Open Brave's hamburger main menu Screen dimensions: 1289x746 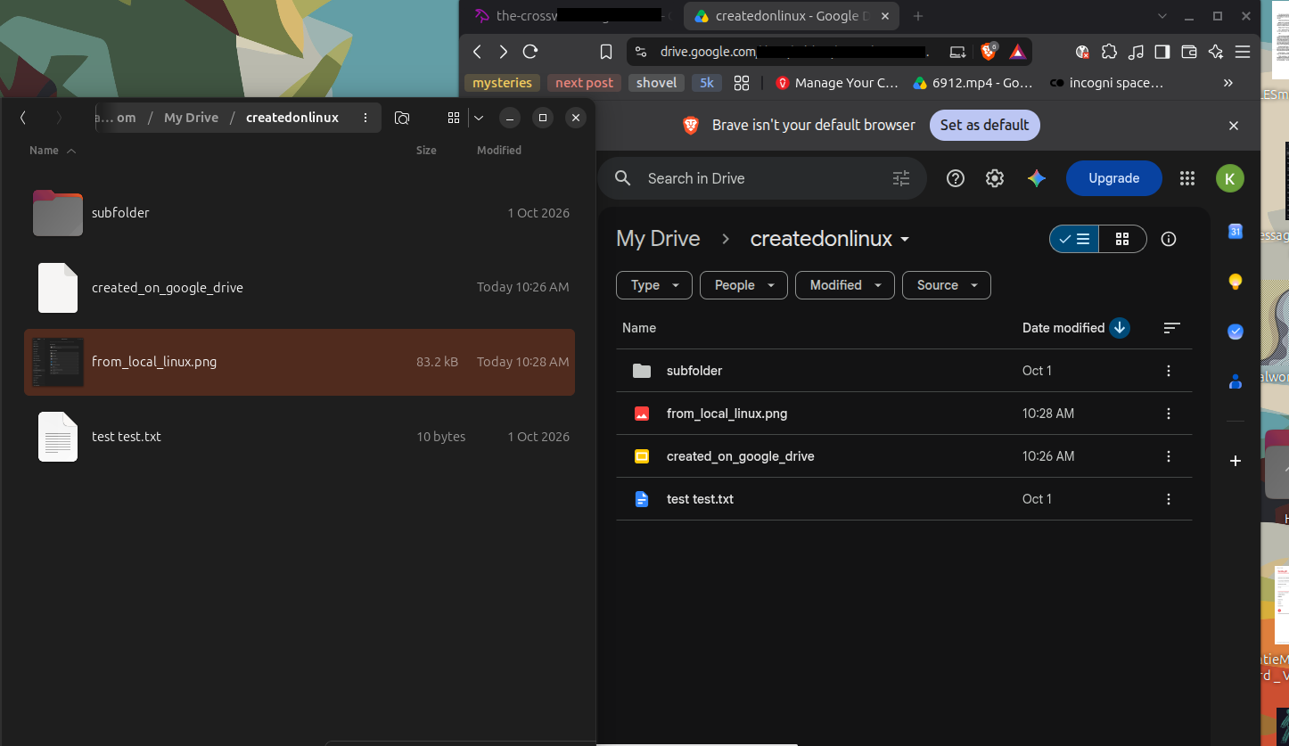click(x=1243, y=52)
